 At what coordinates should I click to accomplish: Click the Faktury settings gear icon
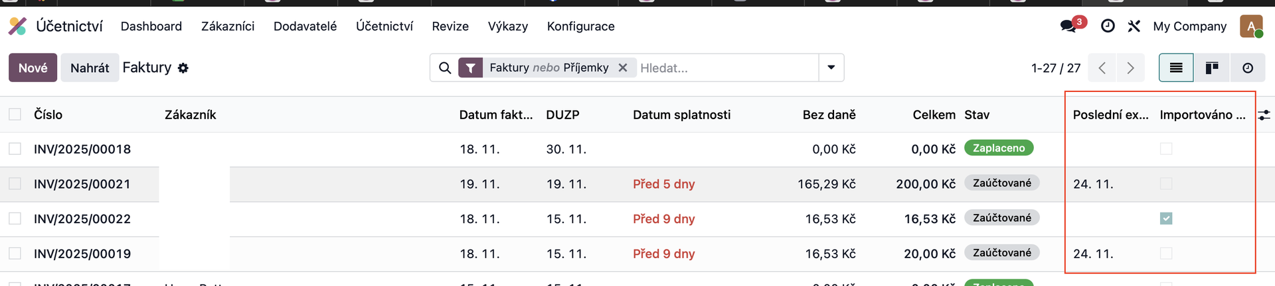tap(183, 68)
